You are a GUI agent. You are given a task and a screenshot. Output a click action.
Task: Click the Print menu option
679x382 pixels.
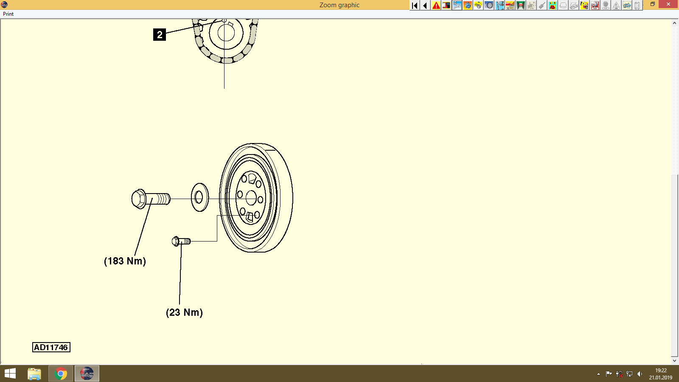(x=8, y=14)
